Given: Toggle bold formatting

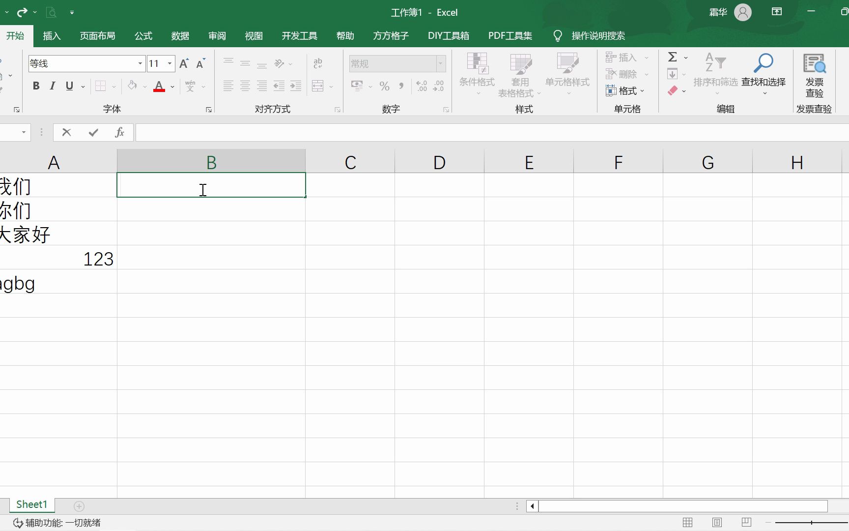Looking at the screenshot, I should click(35, 86).
